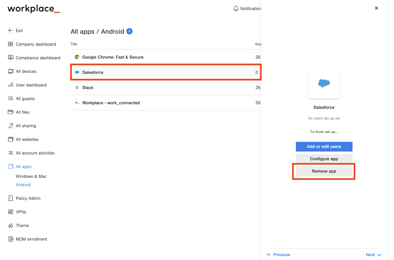The height and width of the screenshot is (260, 394).
Task: Click the Exit link
Action: point(19,30)
